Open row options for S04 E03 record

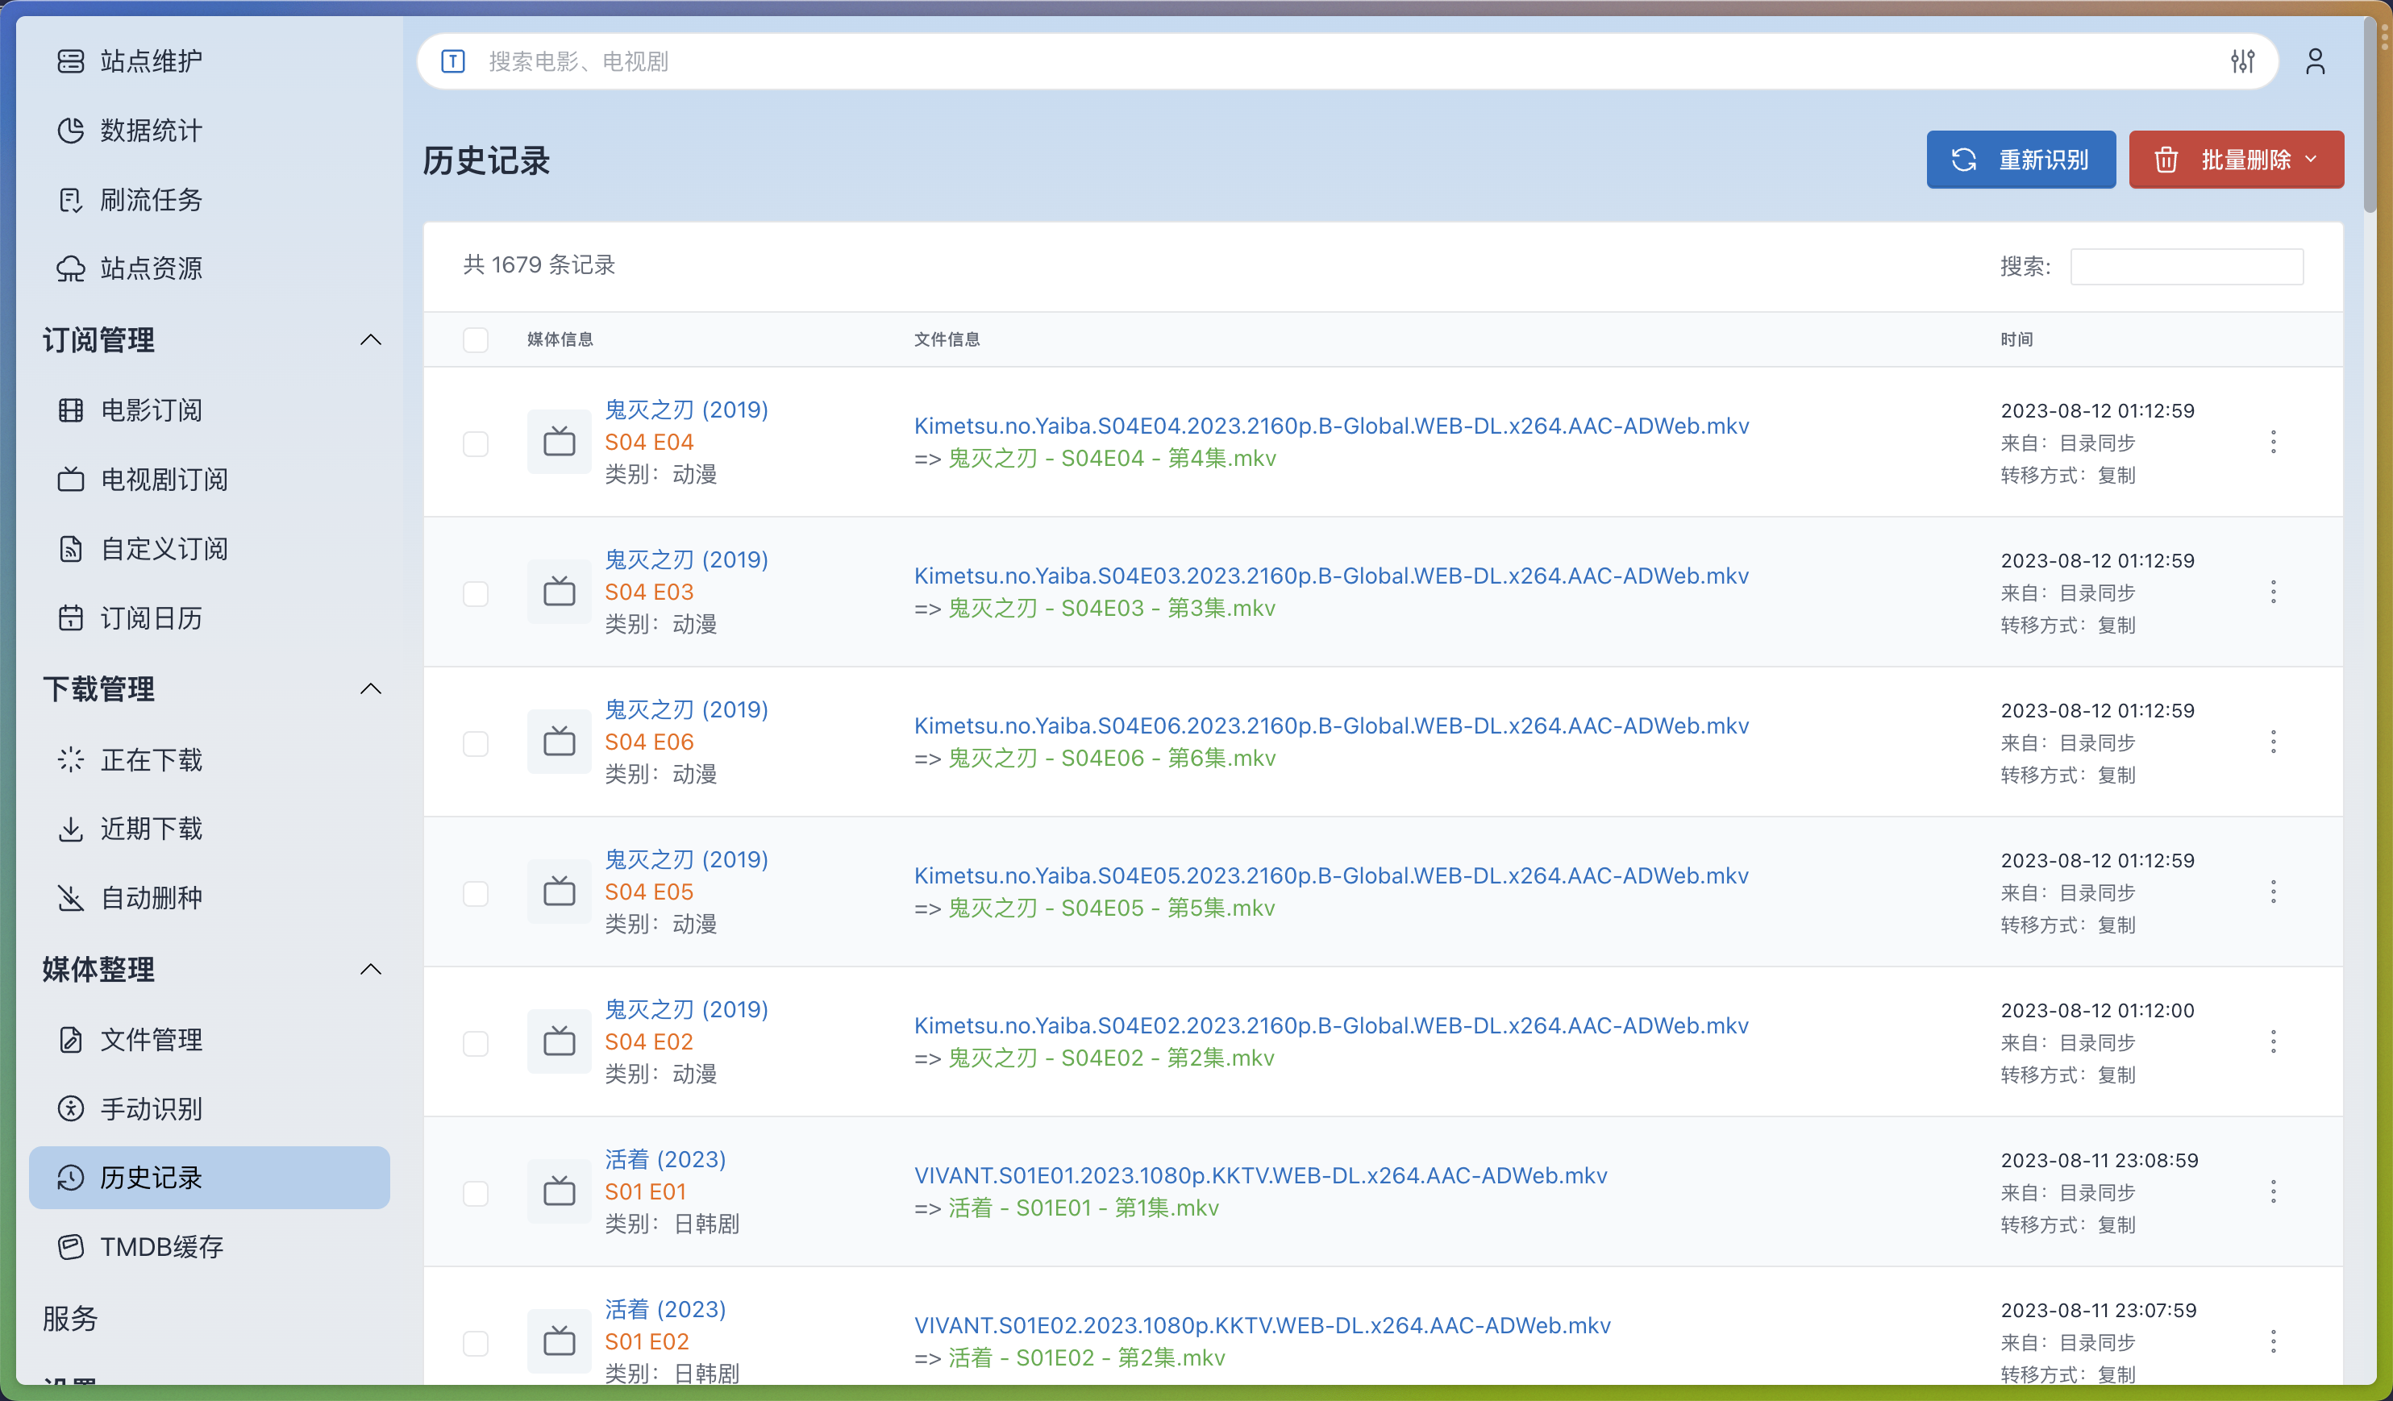[2272, 592]
